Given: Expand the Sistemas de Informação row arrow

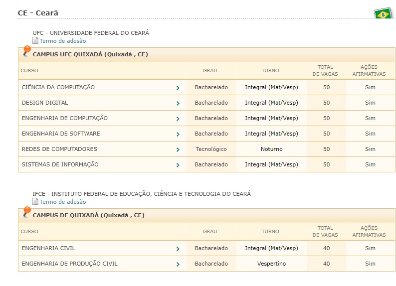Looking at the screenshot, I should [x=178, y=165].
